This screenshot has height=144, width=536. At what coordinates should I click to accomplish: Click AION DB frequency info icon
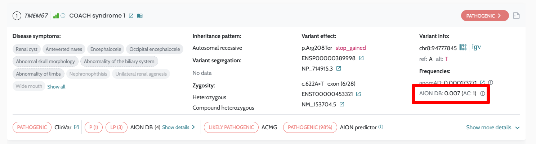coord(483,93)
